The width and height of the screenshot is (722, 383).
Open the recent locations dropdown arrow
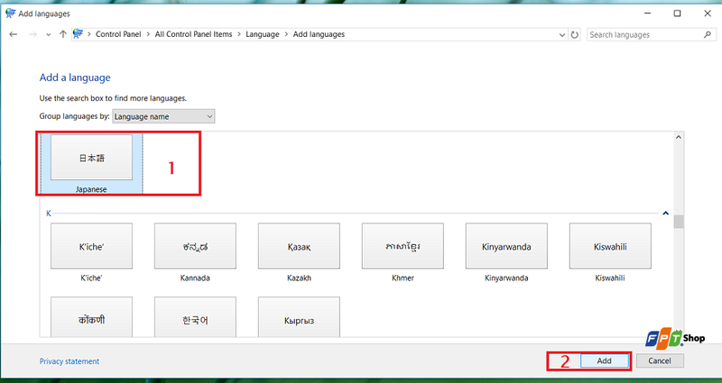[x=49, y=35]
